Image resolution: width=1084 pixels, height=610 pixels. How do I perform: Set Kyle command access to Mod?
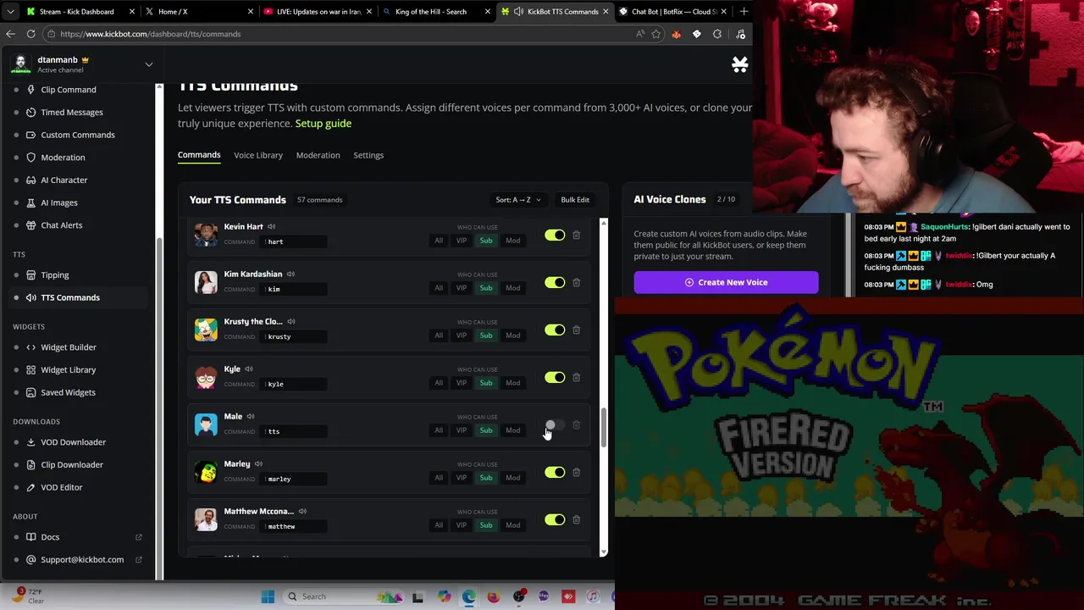coord(513,383)
